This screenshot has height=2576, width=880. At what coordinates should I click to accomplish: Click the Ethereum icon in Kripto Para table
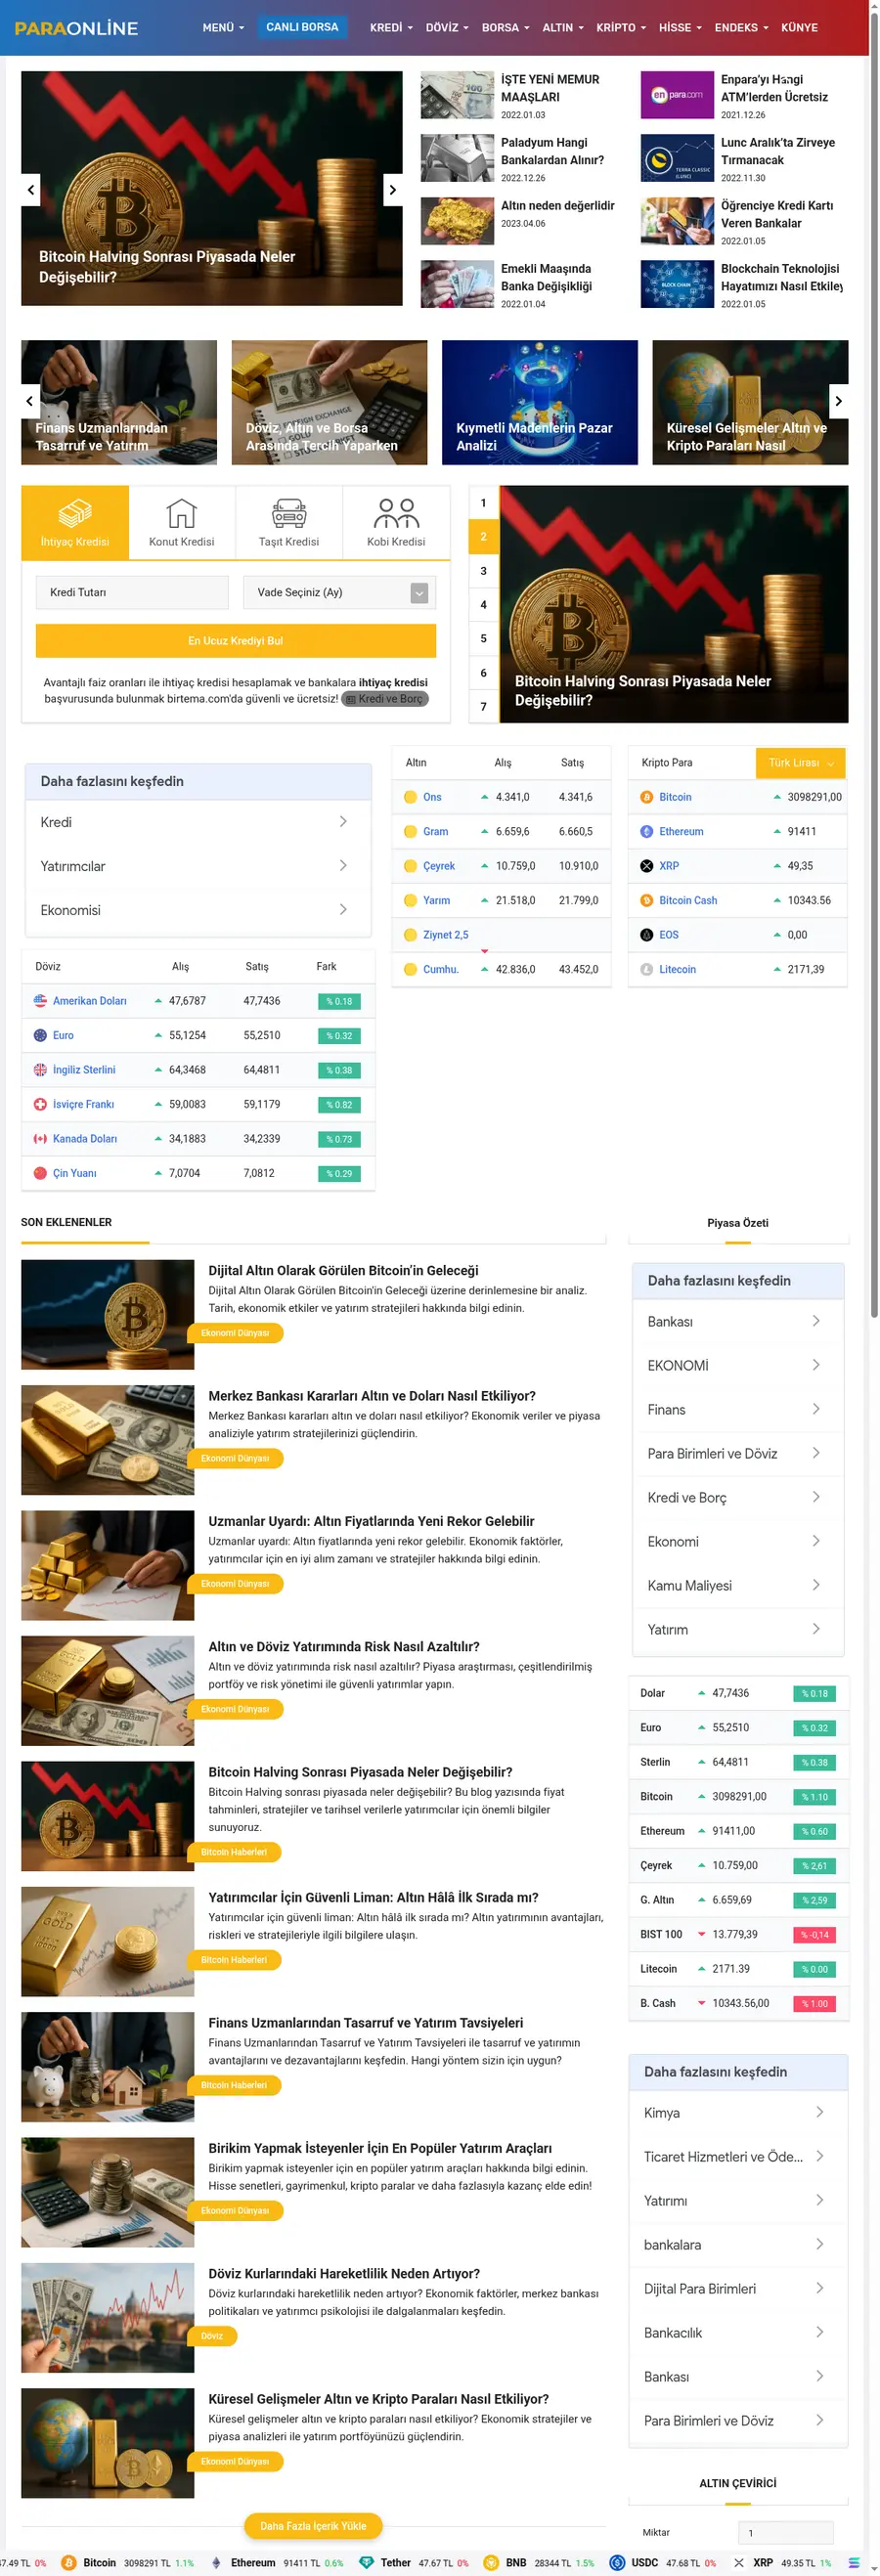(647, 831)
